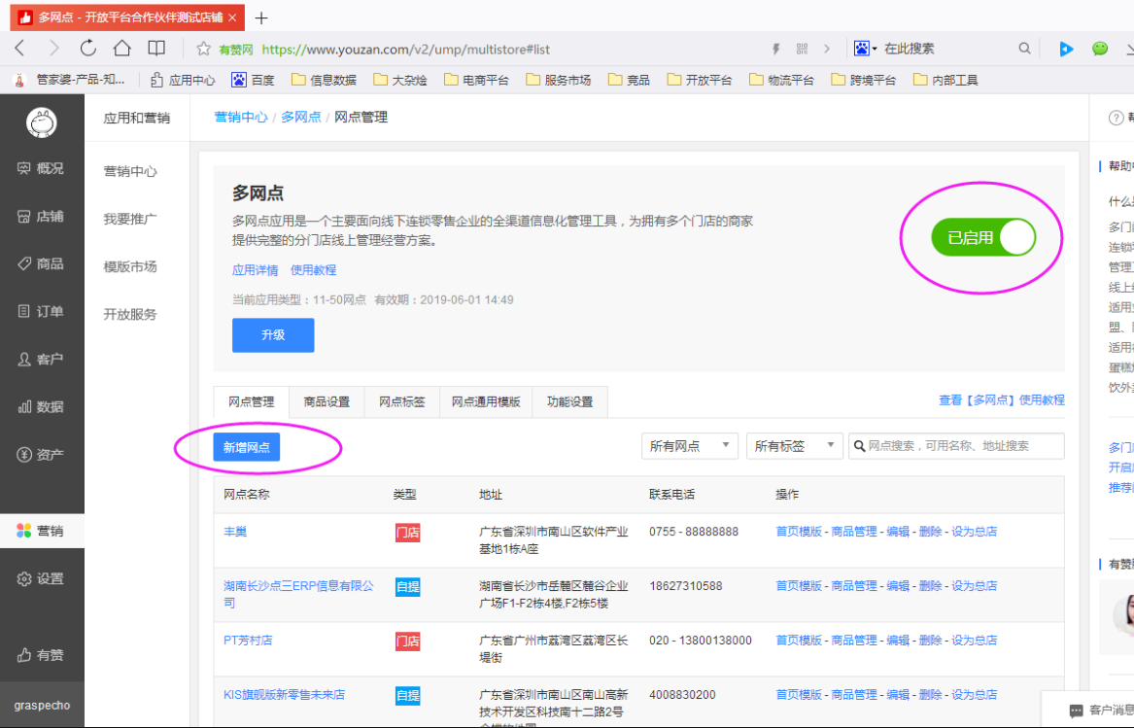Switch to the 网点通用模版 tab

coord(486,401)
